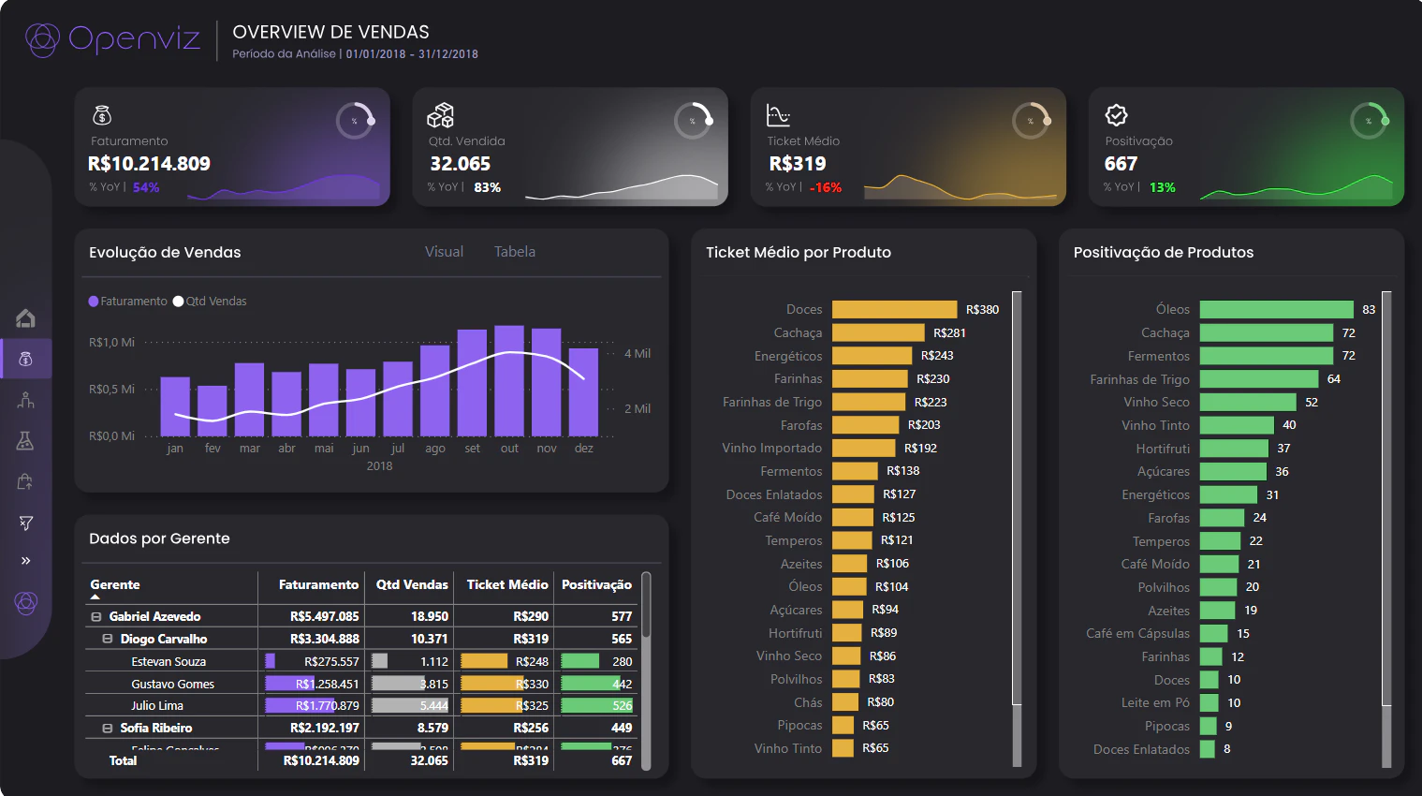Toggle the Faturamento legend marker
1422x796 pixels.
[x=94, y=302]
